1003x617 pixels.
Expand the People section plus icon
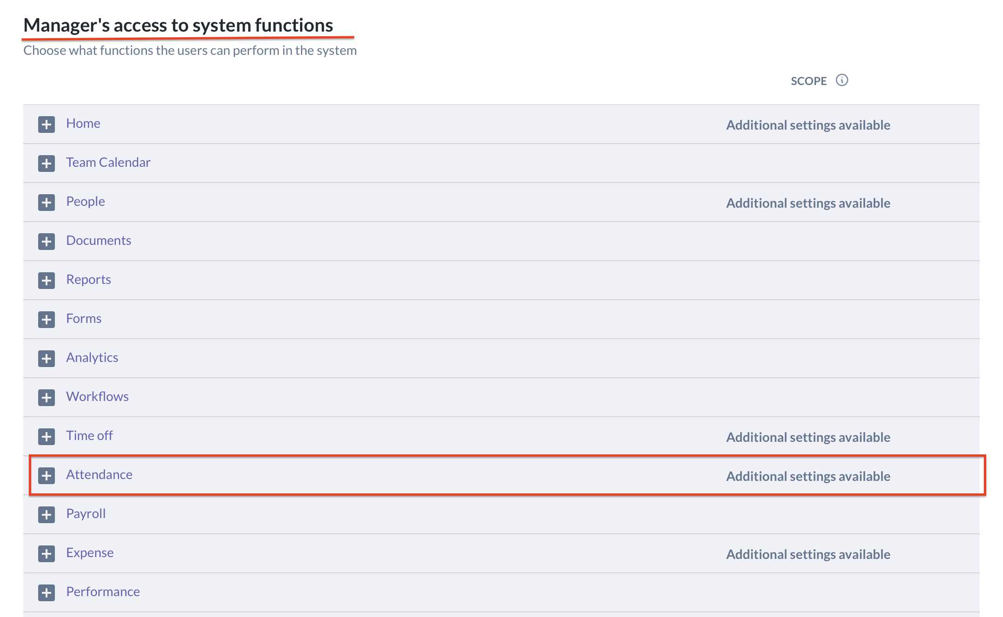point(47,203)
